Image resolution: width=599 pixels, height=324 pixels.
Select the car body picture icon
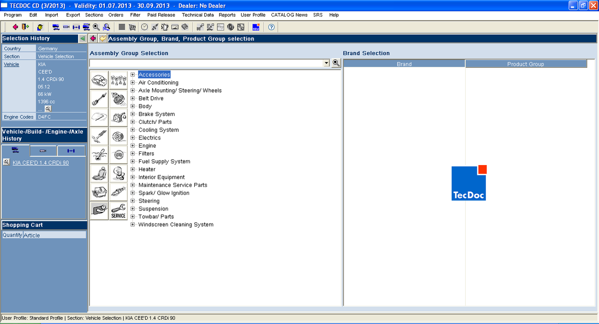coord(99,80)
